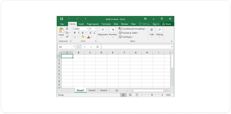Open Font Color dropdown arrow
The image size is (231, 114).
[91, 37]
